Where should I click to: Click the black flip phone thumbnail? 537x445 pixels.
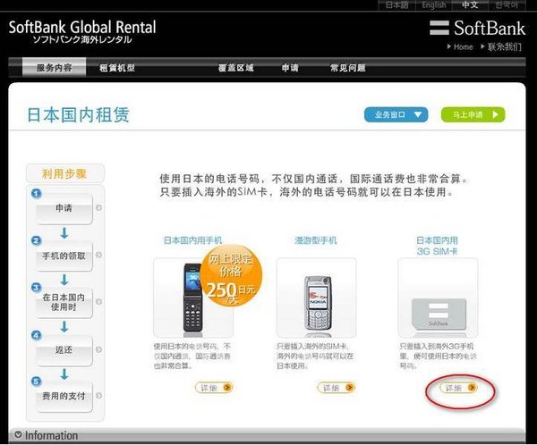(192, 298)
